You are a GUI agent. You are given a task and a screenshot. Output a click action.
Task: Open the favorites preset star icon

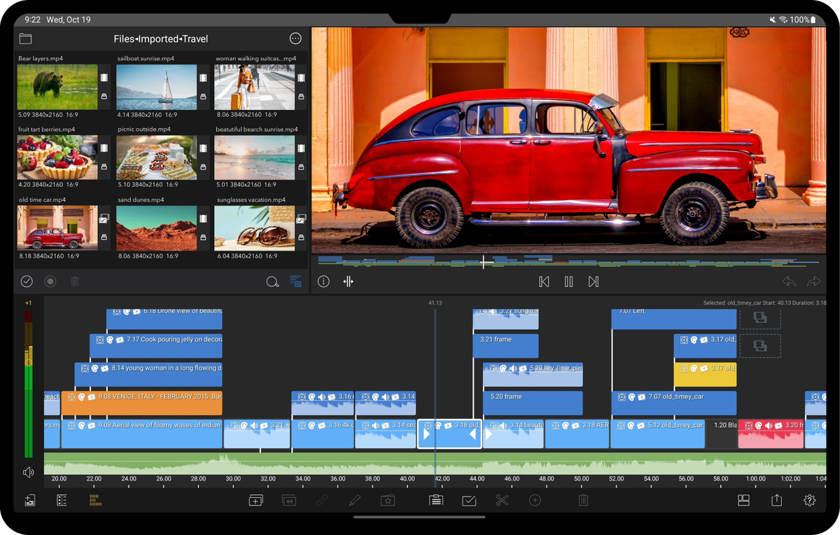click(x=388, y=500)
